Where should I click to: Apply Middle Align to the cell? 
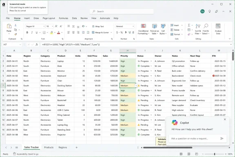coord(73,26)
